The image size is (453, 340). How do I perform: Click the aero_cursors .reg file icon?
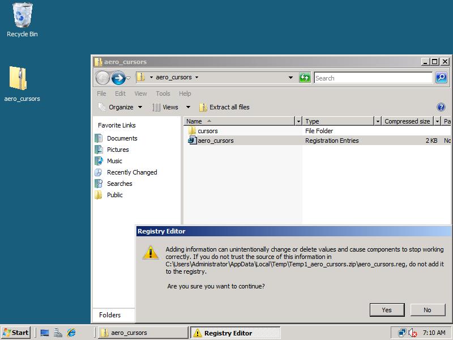[x=192, y=141]
